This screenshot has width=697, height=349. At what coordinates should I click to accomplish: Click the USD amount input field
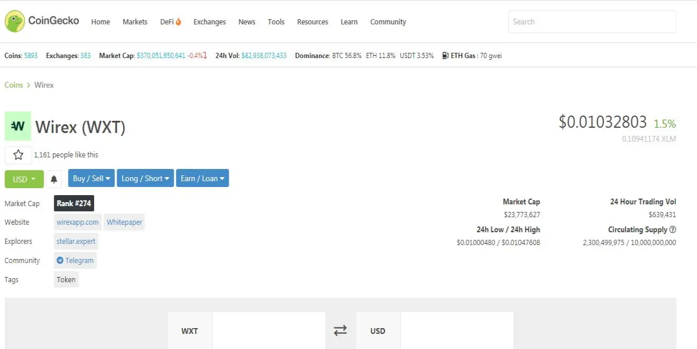pyautogui.click(x=457, y=331)
